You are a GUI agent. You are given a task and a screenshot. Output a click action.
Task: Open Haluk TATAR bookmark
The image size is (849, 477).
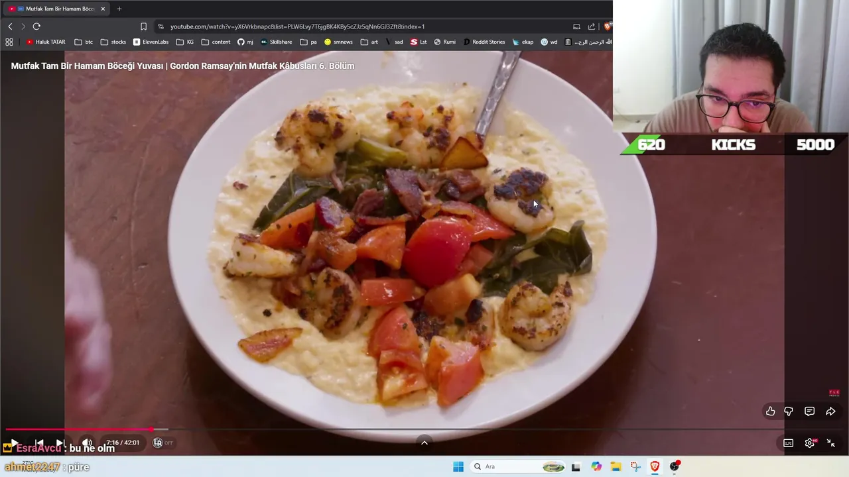(x=46, y=42)
